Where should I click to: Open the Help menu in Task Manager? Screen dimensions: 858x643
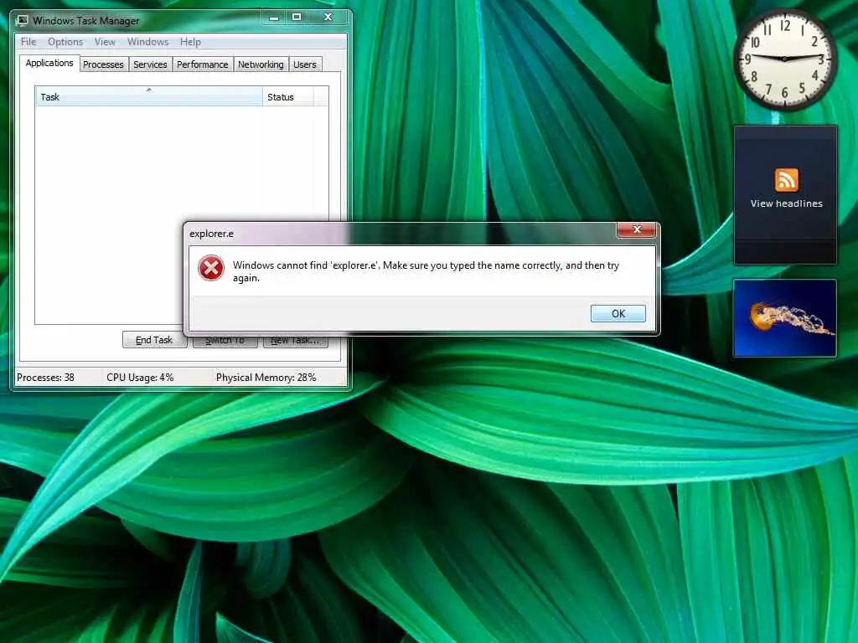(190, 42)
